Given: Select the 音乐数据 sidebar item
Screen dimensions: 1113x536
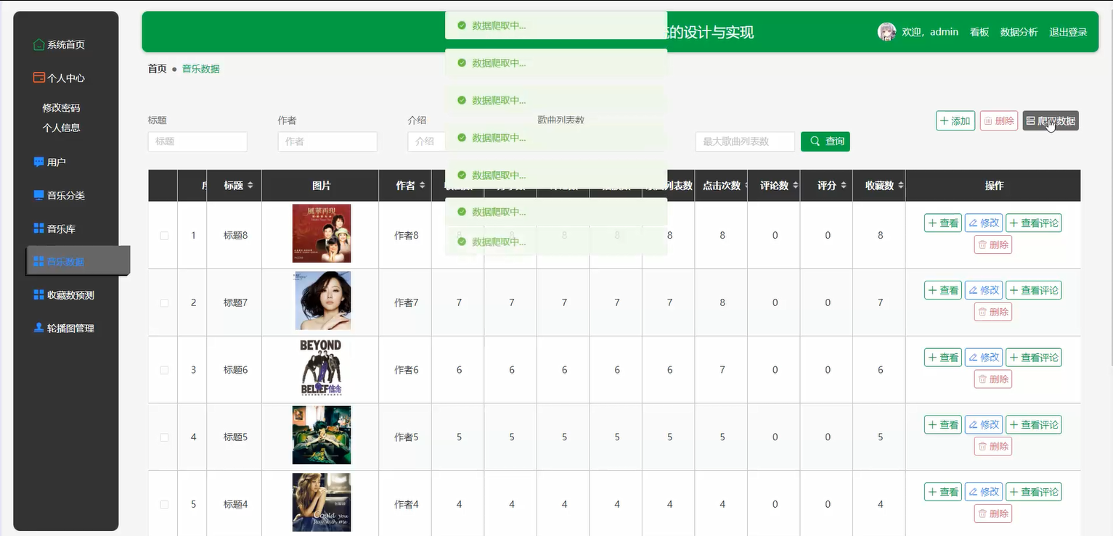Looking at the screenshot, I should [78, 261].
